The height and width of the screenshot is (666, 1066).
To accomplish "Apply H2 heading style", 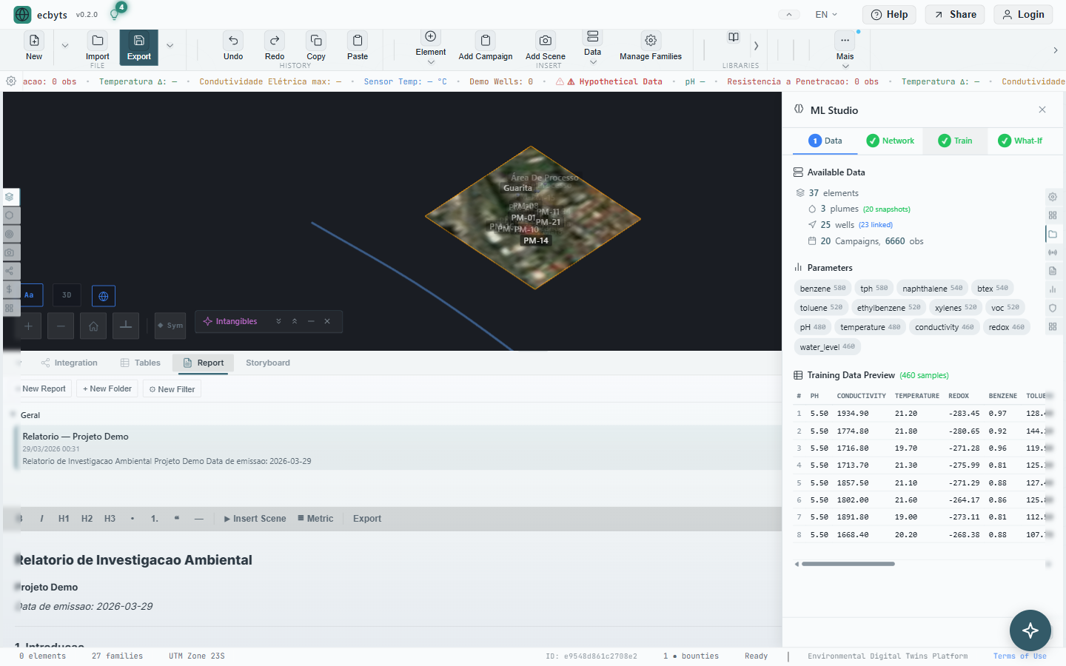I will click(x=87, y=519).
